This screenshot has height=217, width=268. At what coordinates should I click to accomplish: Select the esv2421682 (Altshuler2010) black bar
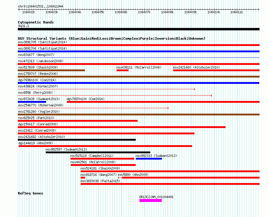click(x=77, y=140)
